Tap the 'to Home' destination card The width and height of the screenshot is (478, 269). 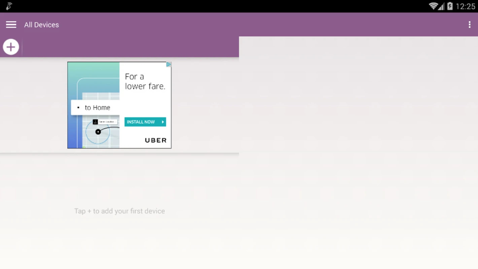click(x=95, y=108)
